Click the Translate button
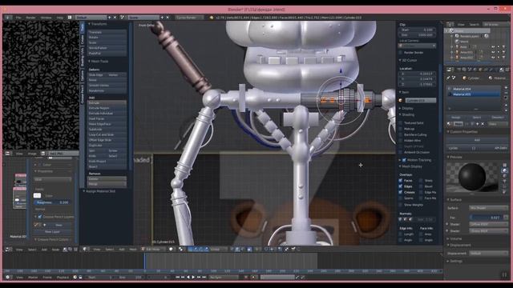Screen dimensions: 513x288 (107, 32)
